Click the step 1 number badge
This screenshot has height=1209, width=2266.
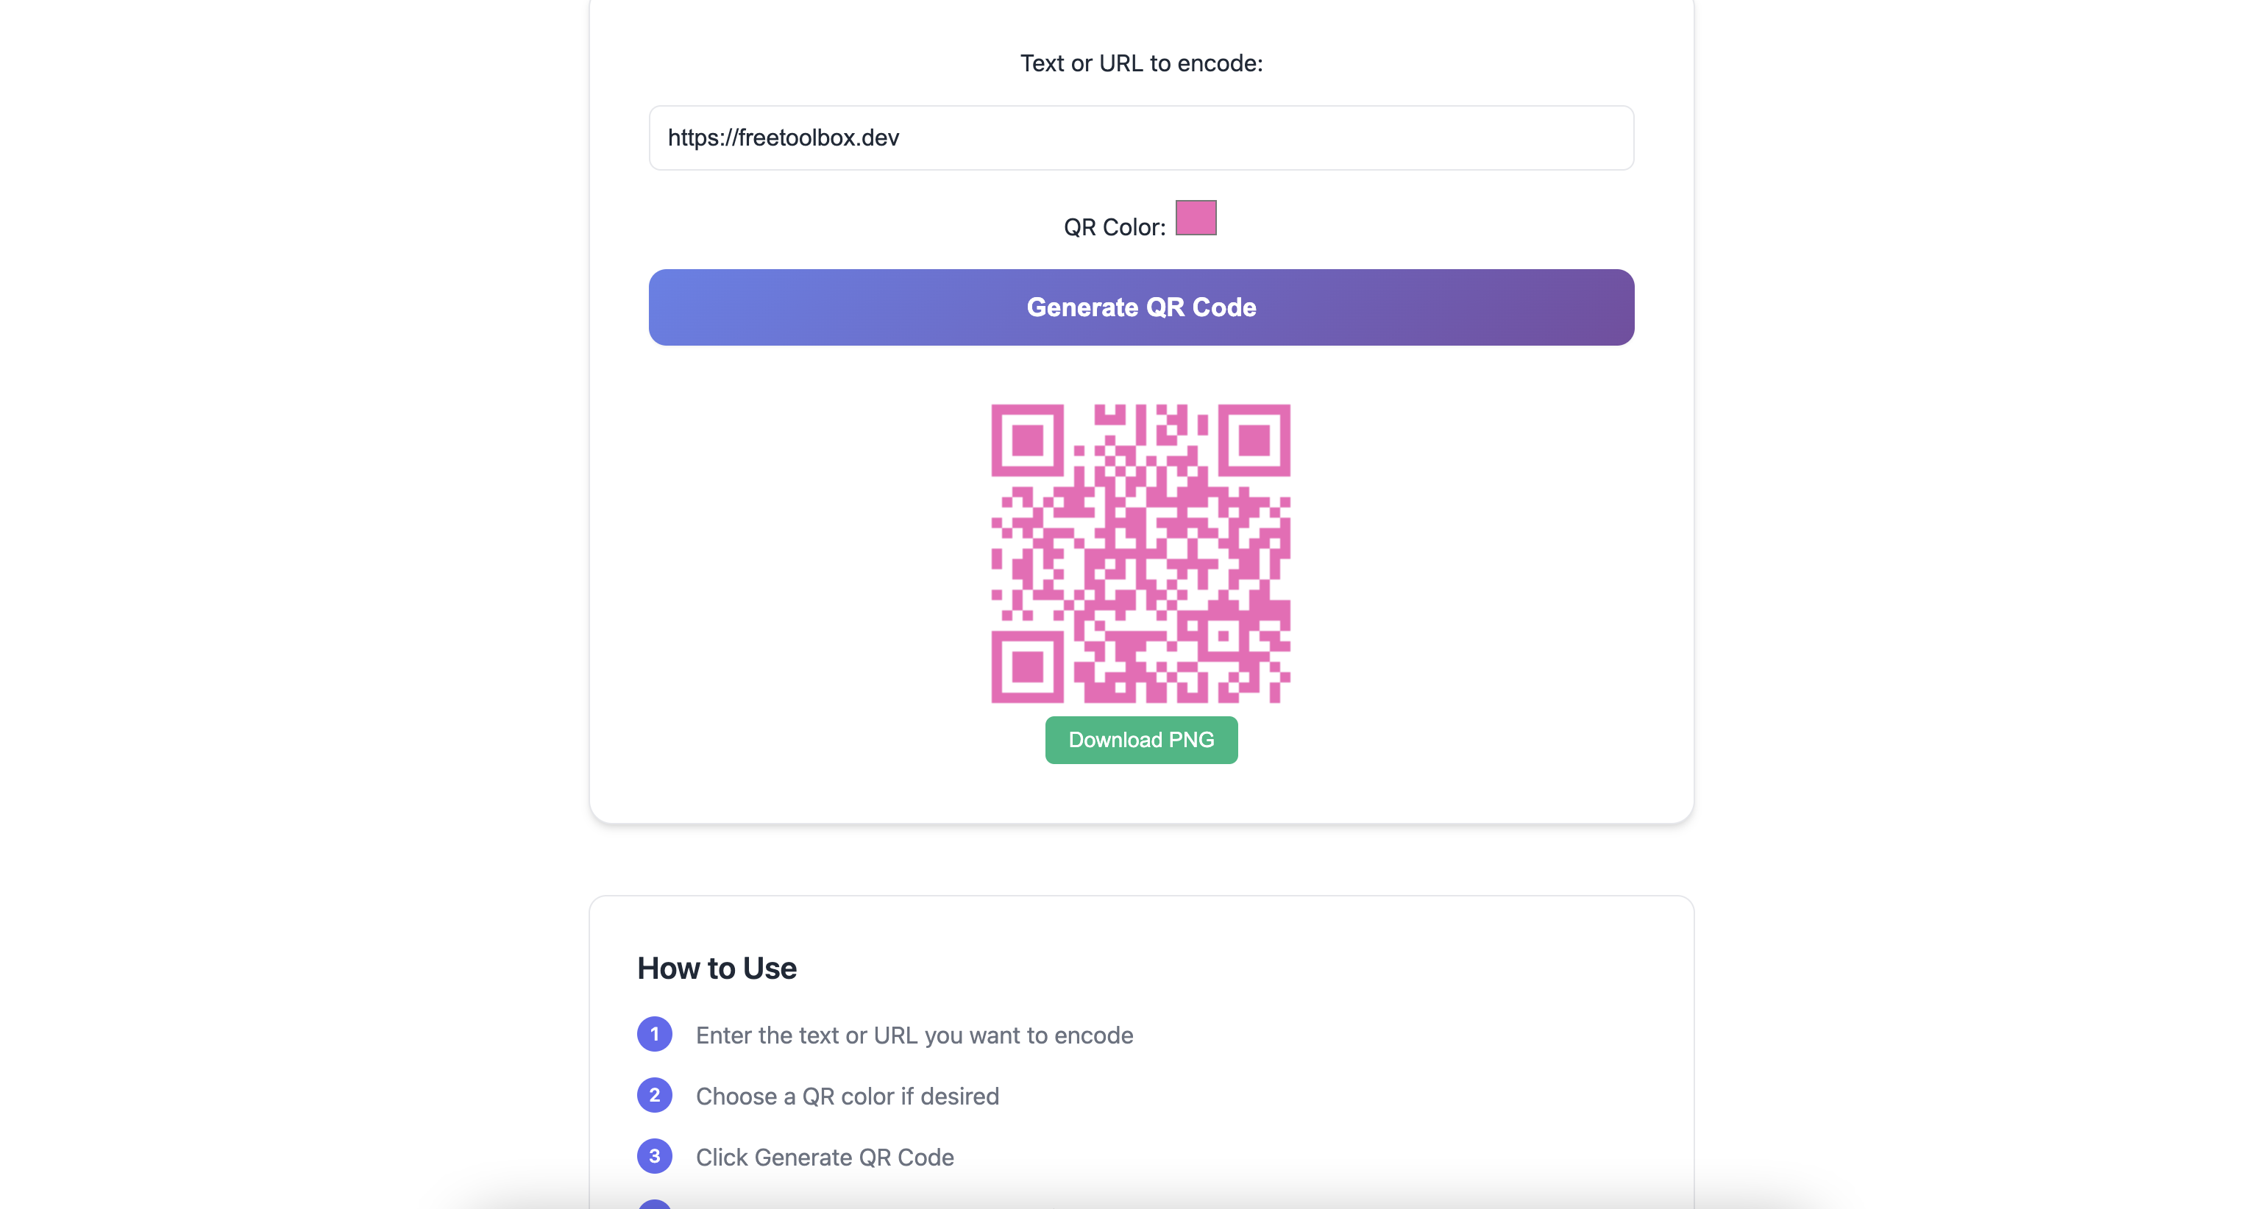[655, 1034]
